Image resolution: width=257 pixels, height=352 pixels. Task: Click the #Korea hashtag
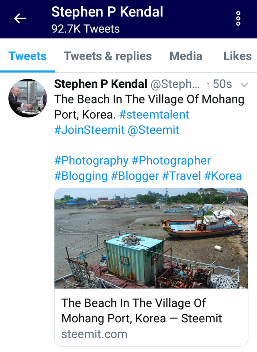click(223, 176)
